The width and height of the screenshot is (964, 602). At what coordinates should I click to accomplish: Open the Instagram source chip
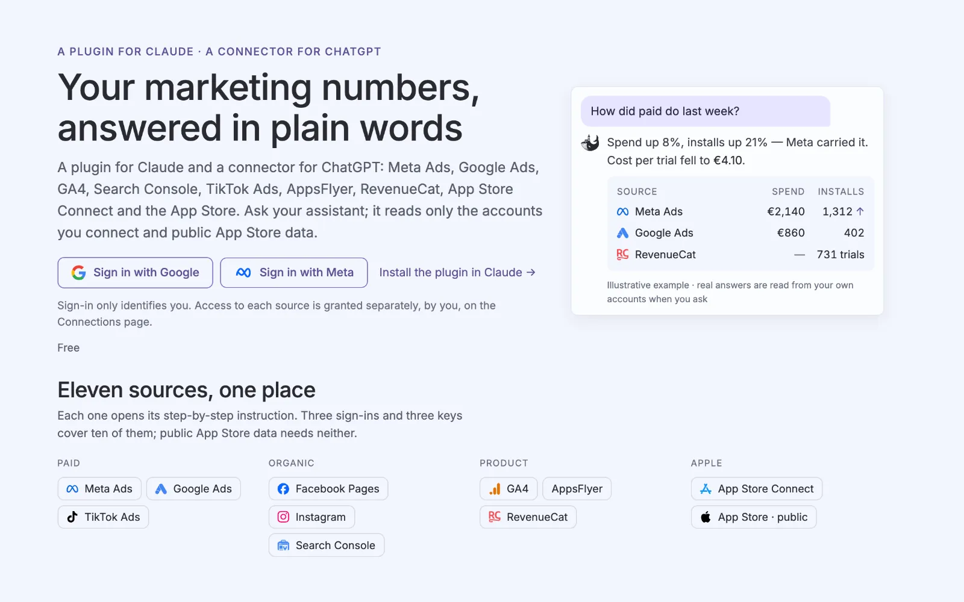311,517
